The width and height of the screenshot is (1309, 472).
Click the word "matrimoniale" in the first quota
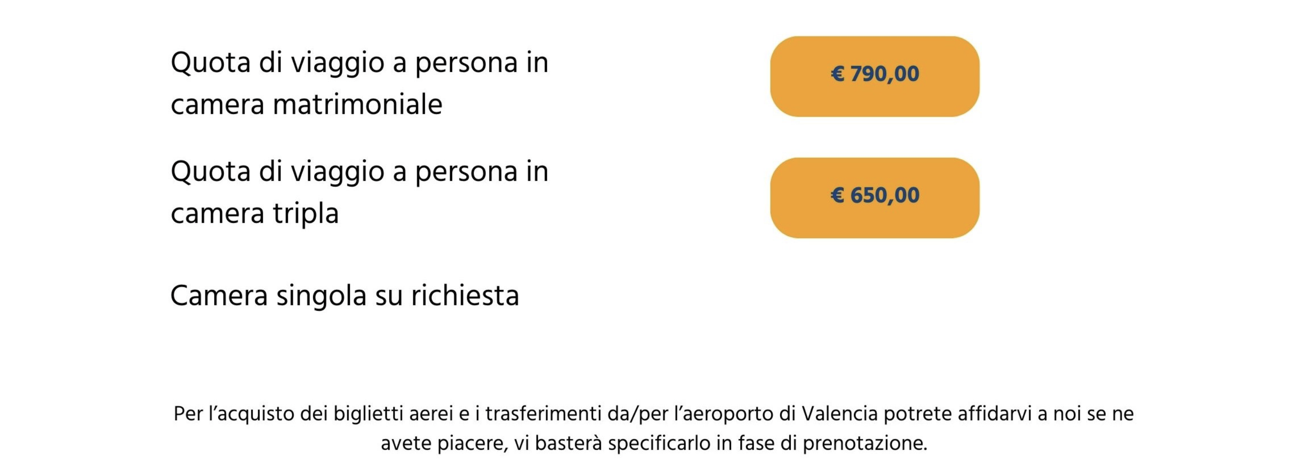357,105
